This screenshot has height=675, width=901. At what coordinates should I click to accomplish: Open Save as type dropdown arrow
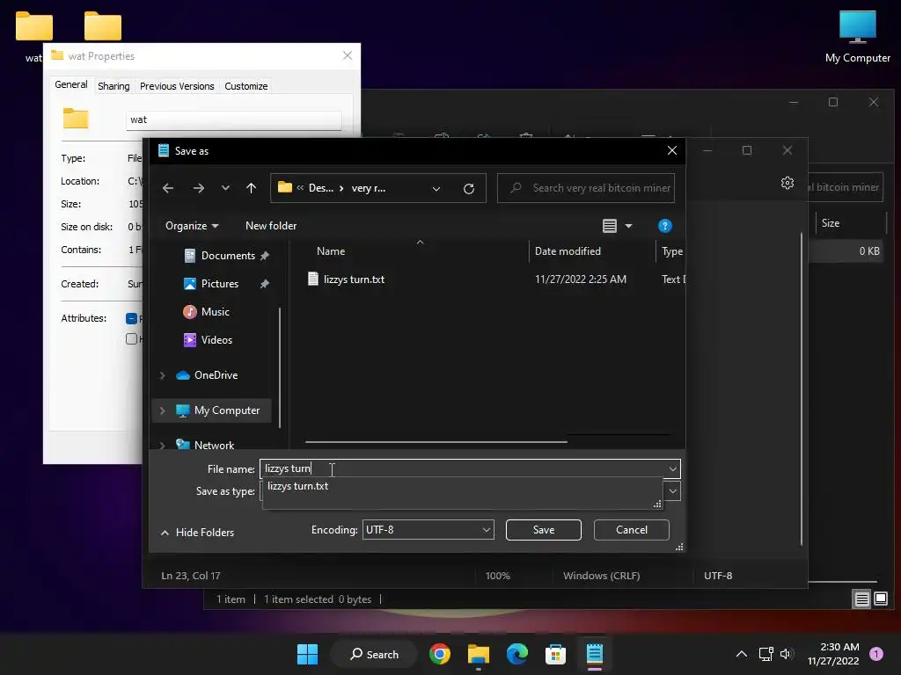click(673, 491)
